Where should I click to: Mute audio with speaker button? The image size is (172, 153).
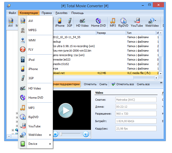pos(86,134)
